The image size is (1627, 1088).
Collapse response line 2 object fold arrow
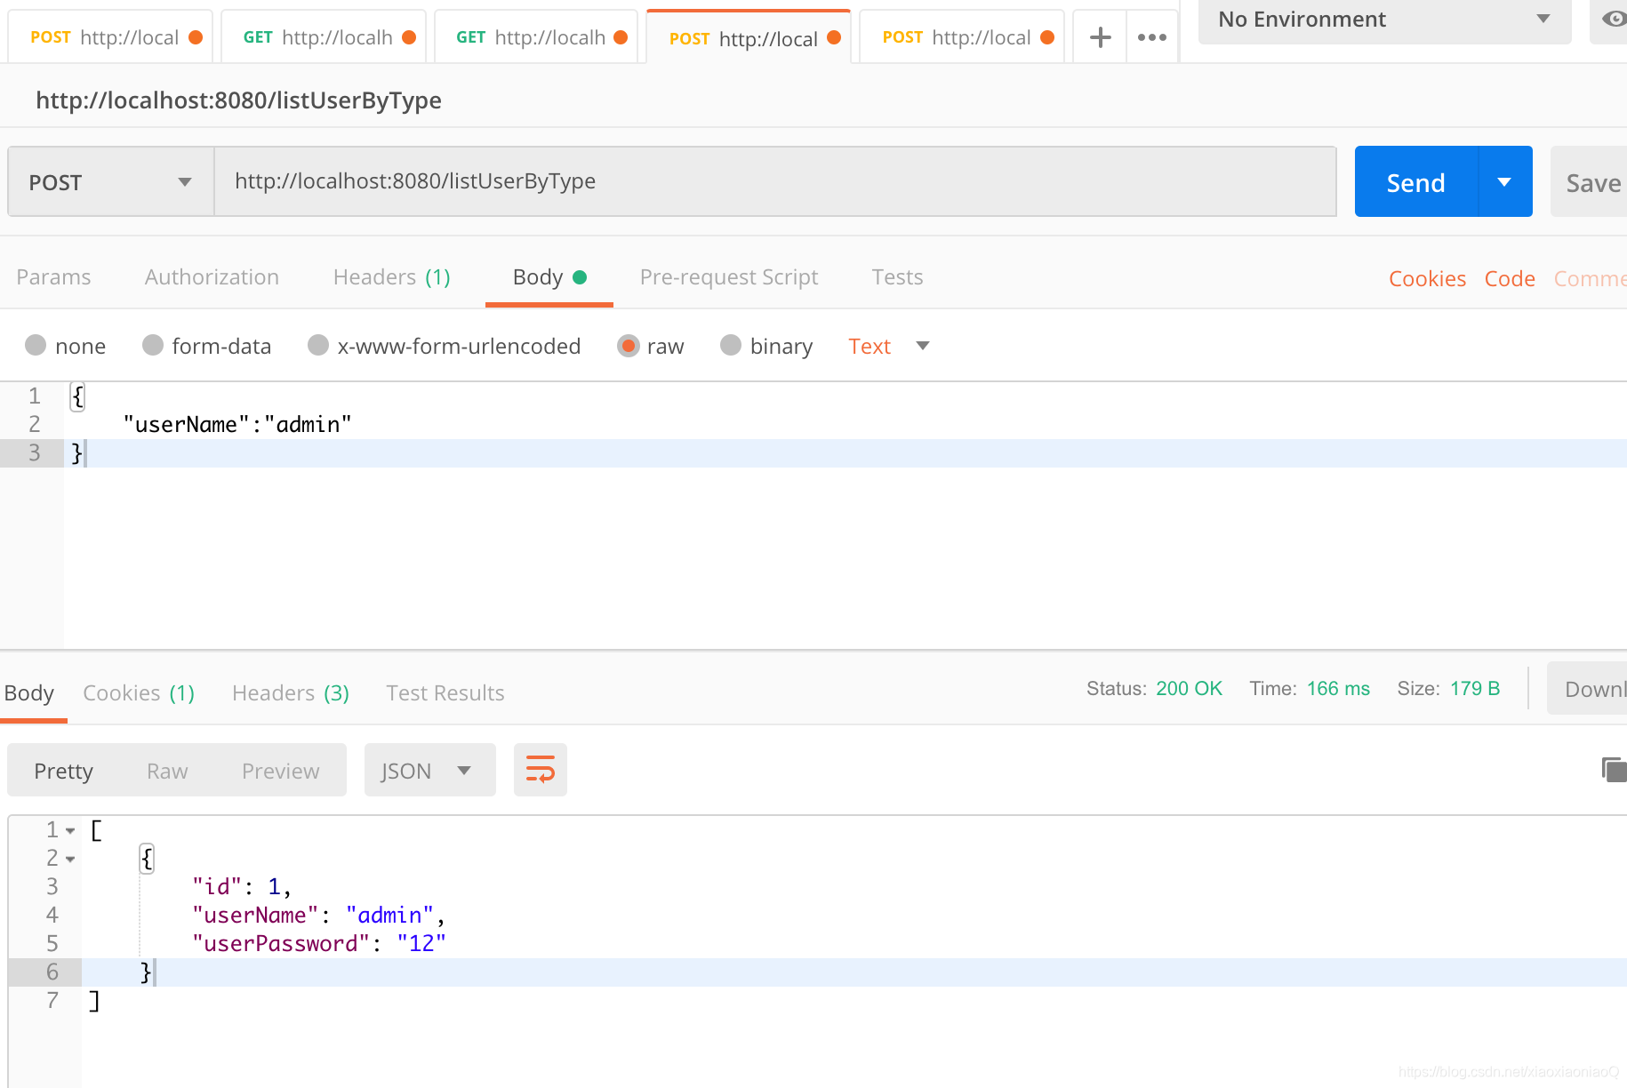click(70, 860)
